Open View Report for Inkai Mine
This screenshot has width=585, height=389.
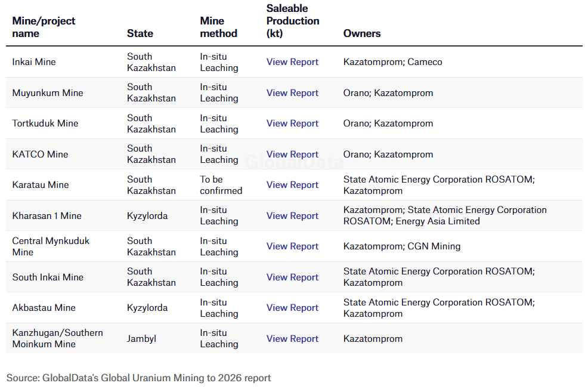[x=292, y=62]
